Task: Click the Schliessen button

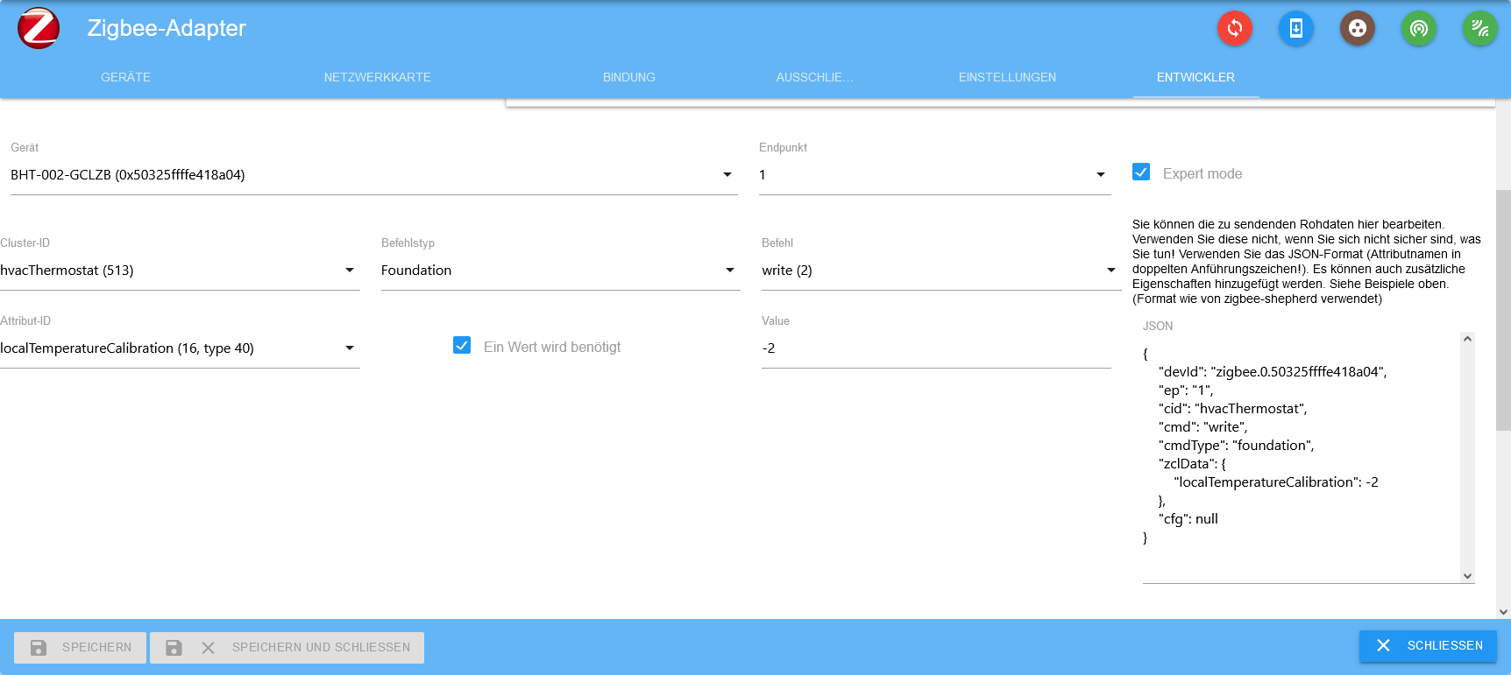Action: pos(1429,645)
